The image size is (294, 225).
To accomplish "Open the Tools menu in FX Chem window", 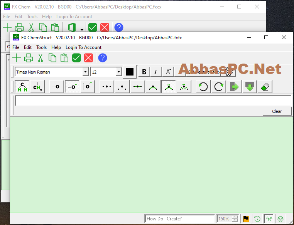I will [32, 17].
